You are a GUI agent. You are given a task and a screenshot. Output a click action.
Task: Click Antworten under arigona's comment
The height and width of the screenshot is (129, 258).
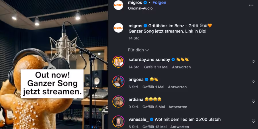(x=177, y=87)
